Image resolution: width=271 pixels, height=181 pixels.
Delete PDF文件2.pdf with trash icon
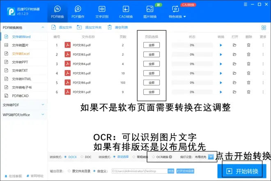(x=248, y=45)
